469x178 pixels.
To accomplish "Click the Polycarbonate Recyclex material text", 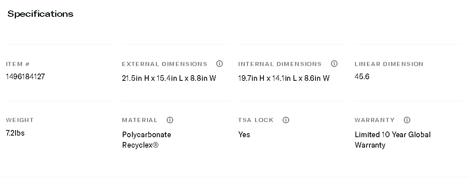I will 146,140.
